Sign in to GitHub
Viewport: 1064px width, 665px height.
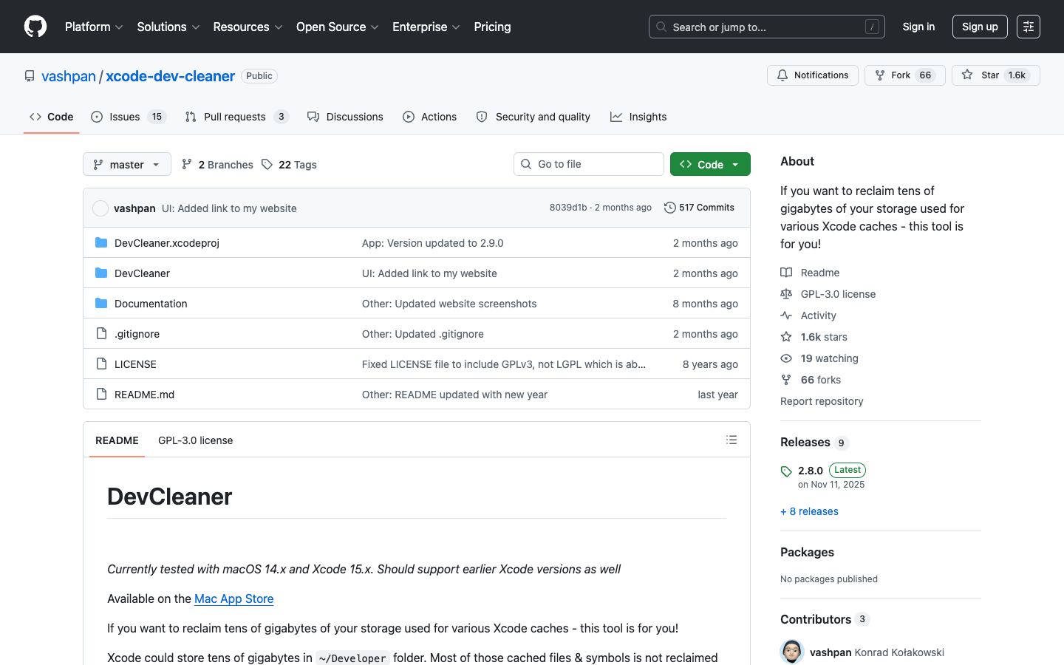(918, 27)
